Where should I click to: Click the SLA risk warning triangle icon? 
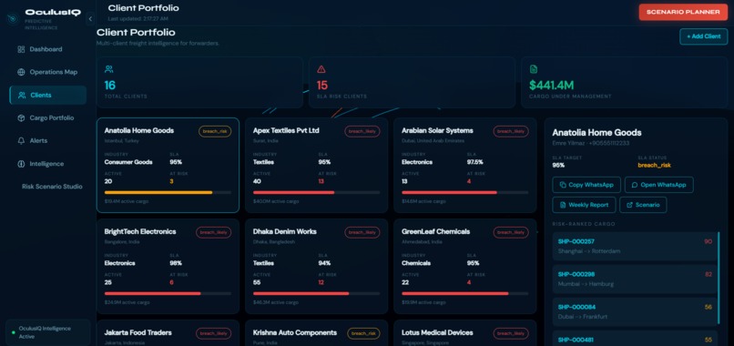[x=321, y=69]
